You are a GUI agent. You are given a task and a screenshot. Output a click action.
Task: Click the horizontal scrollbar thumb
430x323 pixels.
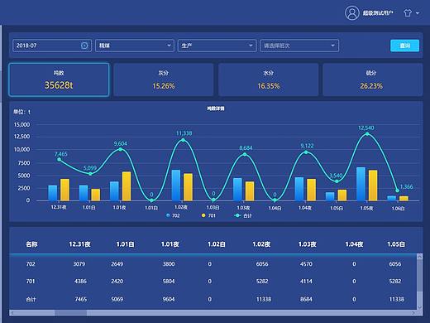[70, 313]
